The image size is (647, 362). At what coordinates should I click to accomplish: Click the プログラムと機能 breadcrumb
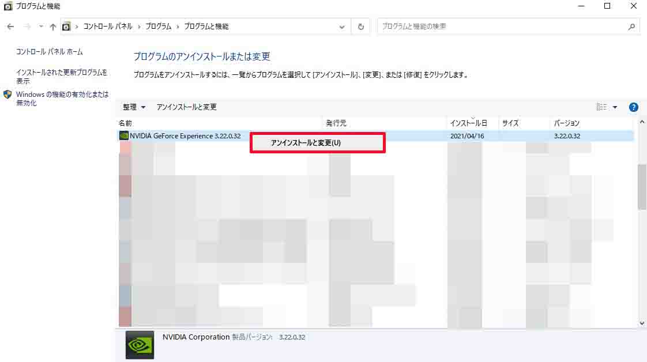click(206, 27)
